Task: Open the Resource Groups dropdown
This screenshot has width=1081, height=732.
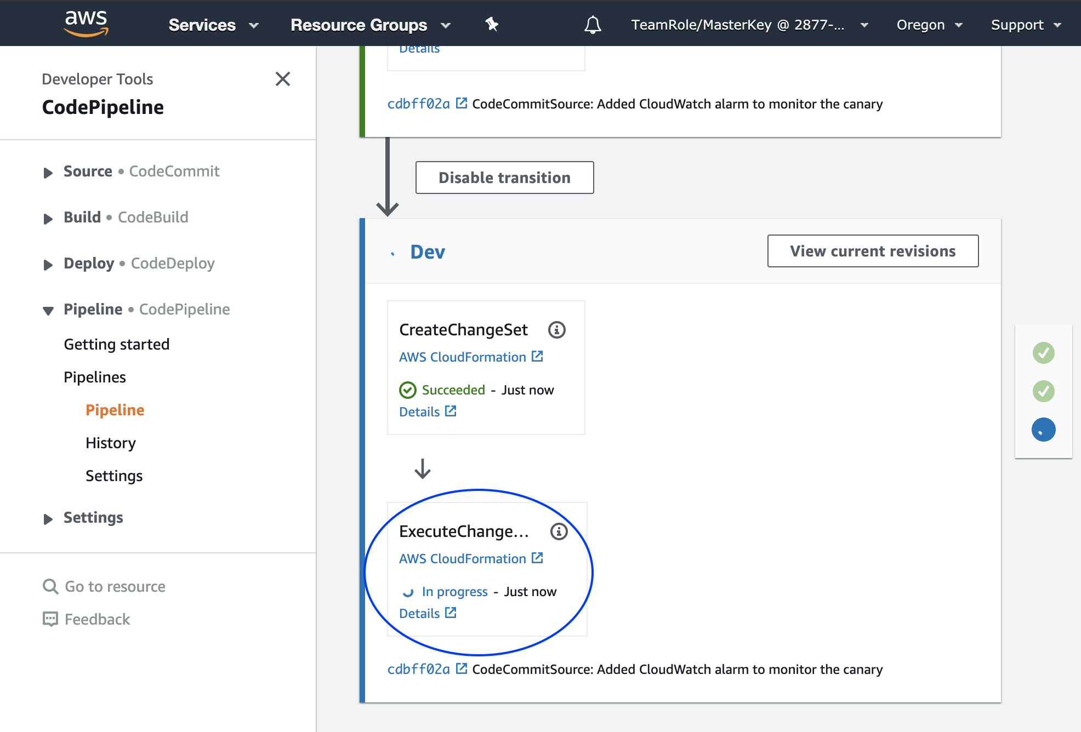Action: coord(371,25)
